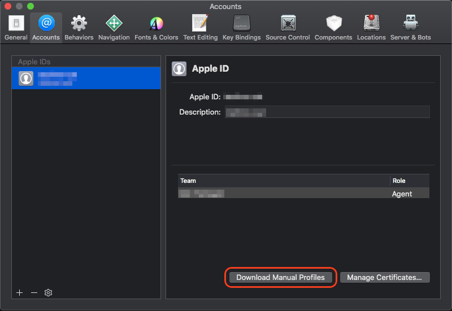The width and height of the screenshot is (452, 311).
Task: Open the Navigation preferences pane
Action: (x=114, y=28)
